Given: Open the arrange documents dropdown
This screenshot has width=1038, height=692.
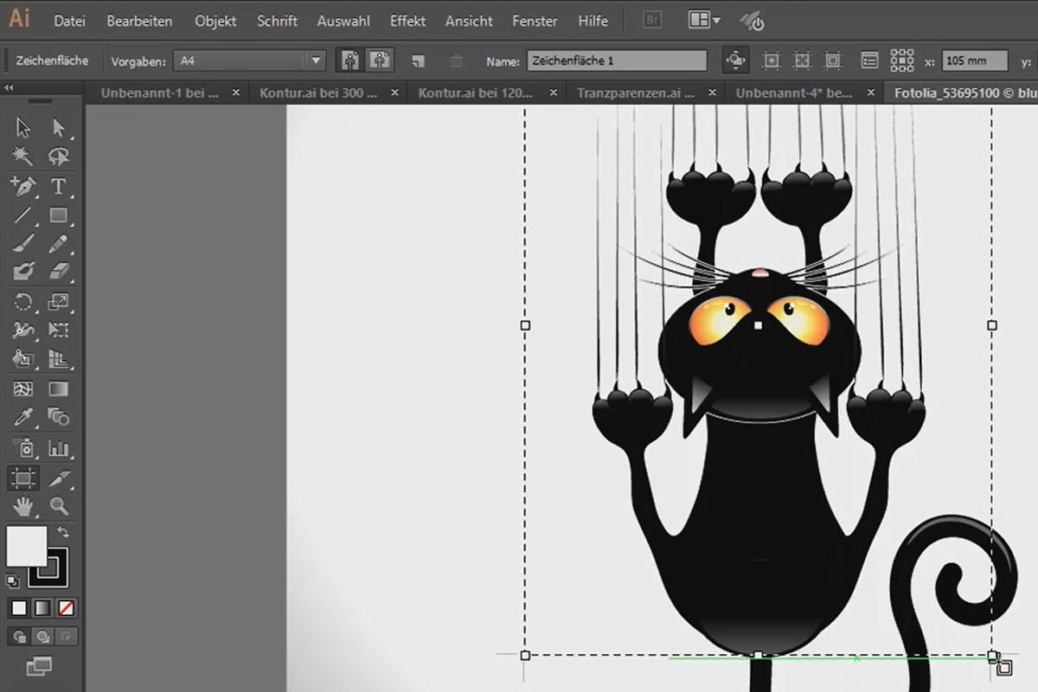Looking at the screenshot, I should 704,20.
